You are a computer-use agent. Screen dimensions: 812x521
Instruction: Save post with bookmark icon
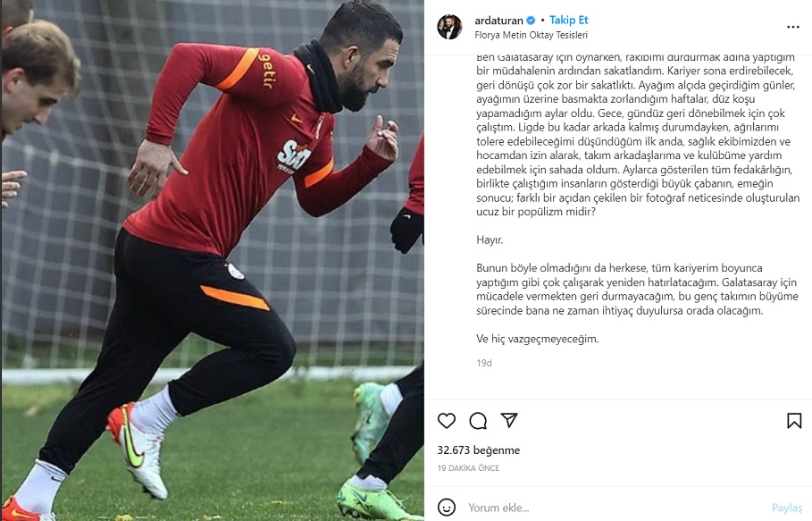tap(794, 421)
